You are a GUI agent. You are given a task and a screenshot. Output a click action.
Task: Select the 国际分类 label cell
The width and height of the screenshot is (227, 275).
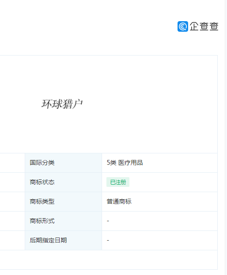[x=64, y=163]
